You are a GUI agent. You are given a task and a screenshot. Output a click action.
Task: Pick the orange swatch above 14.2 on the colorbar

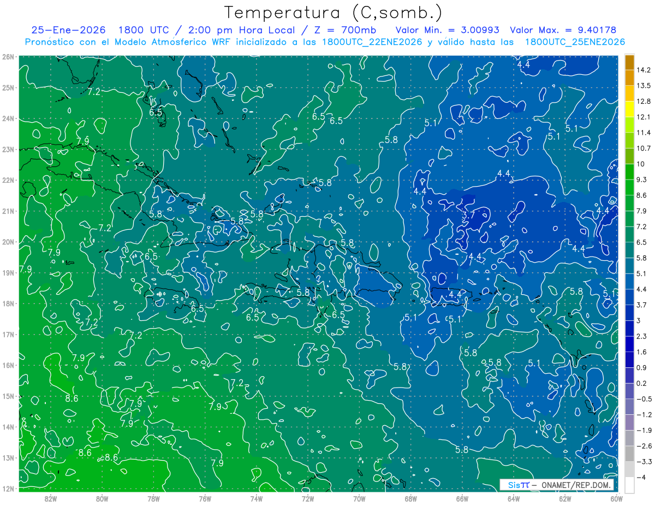(629, 62)
